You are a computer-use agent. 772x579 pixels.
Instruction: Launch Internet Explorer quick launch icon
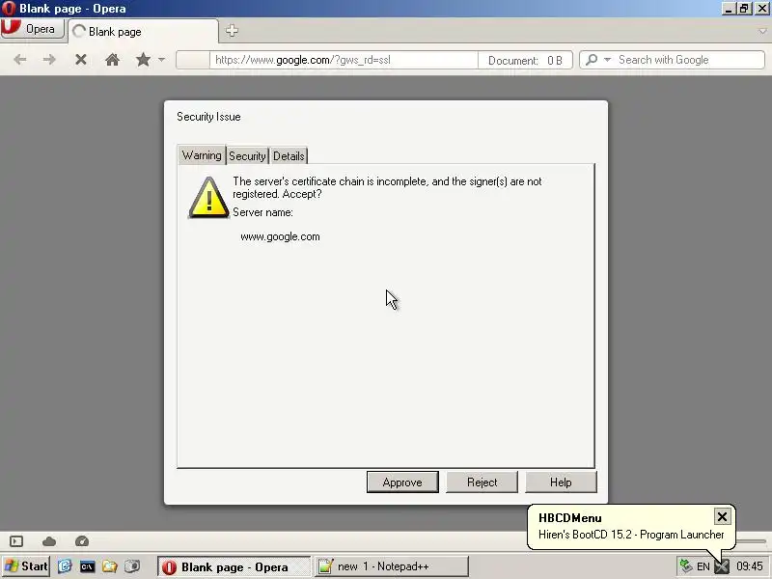coord(65,566)
